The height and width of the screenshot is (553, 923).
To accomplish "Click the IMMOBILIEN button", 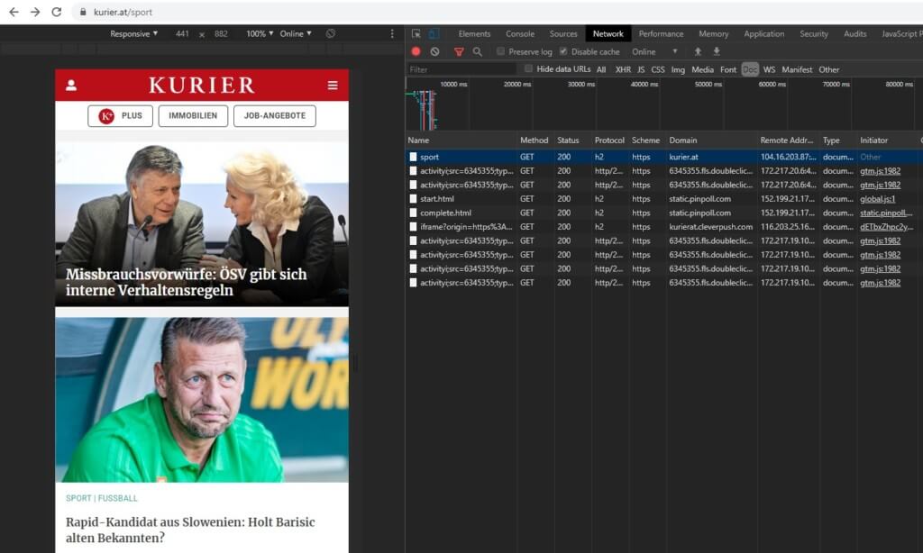I will tap(193, 116).
